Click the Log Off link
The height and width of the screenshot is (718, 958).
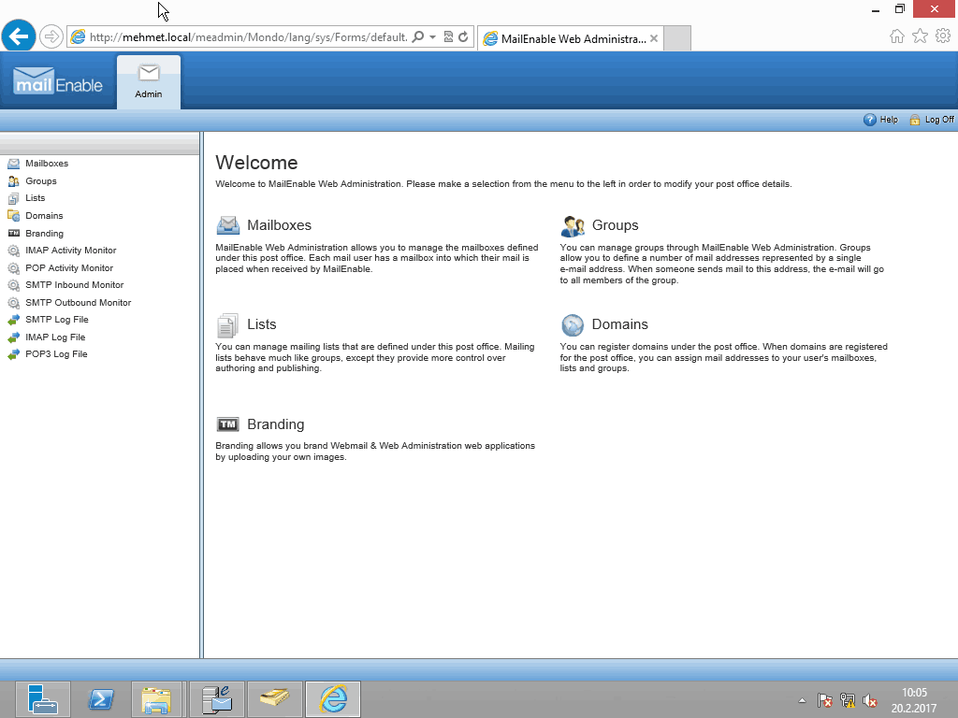click(939, 120)
